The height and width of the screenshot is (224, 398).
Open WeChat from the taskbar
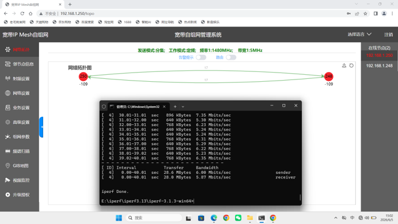(x=238, y=218)
